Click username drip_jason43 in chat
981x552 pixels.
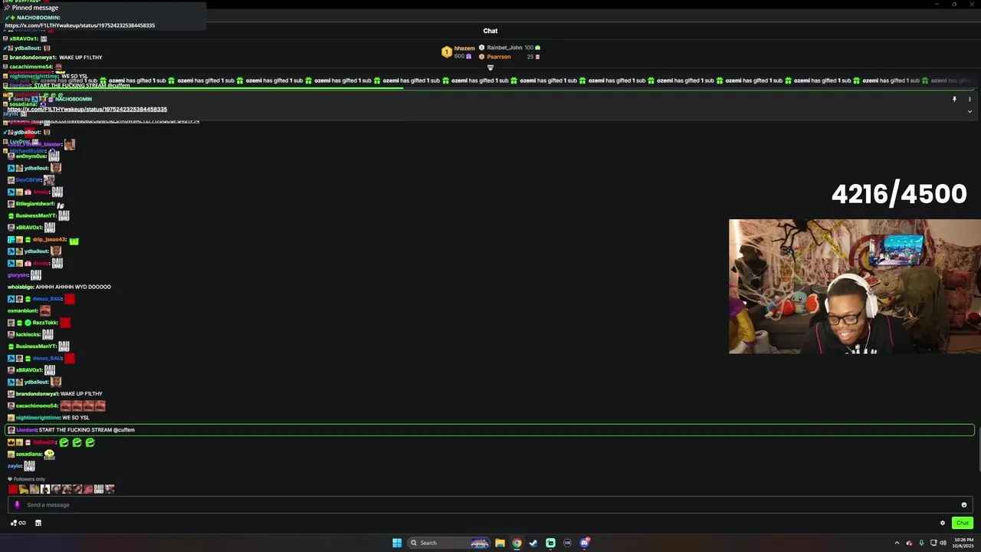[x=49, y=240]
